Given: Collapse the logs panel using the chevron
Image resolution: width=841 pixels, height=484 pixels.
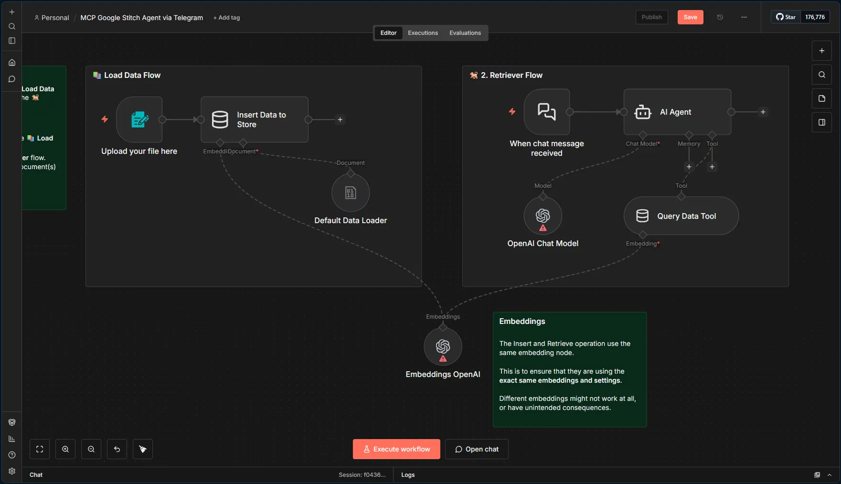Looking at the screenshot, I should pyautogui.click(x=829, y=475).
